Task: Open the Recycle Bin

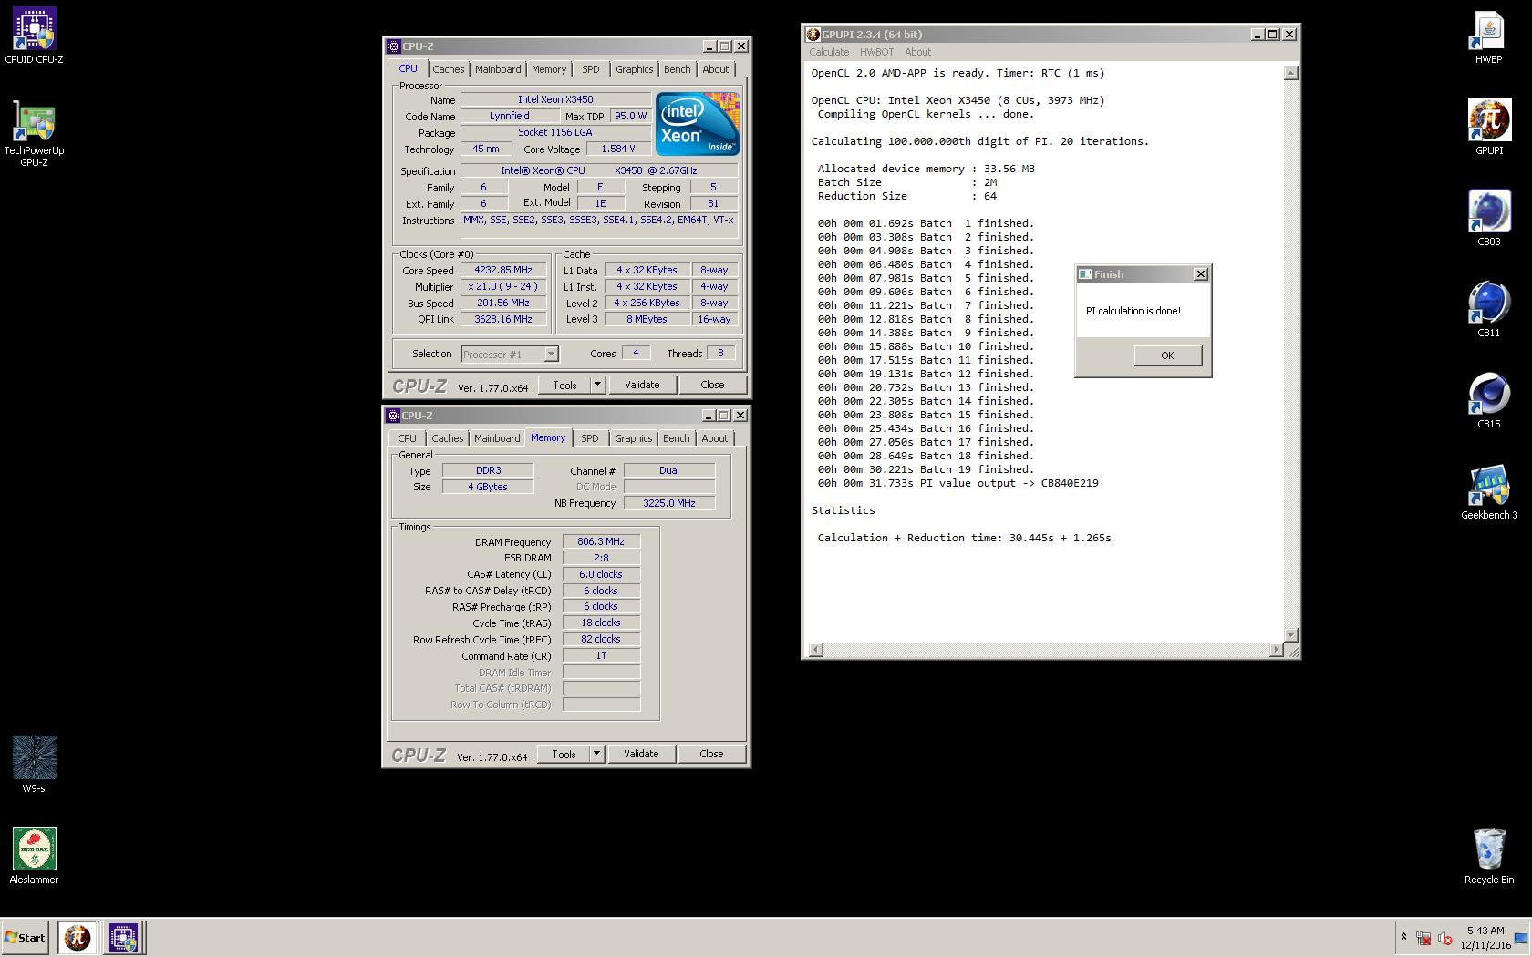Action: (x=1488, y=857)
